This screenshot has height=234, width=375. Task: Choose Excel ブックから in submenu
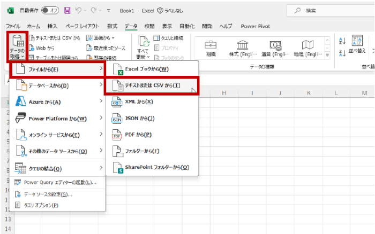147,69
